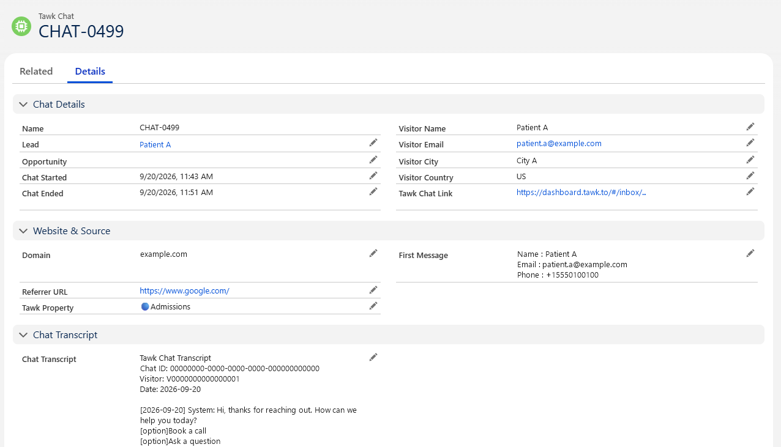Viewport: 781px width, 447px height.
Task: Click the green Tawk Chat record icon
Action: [21, 26]
